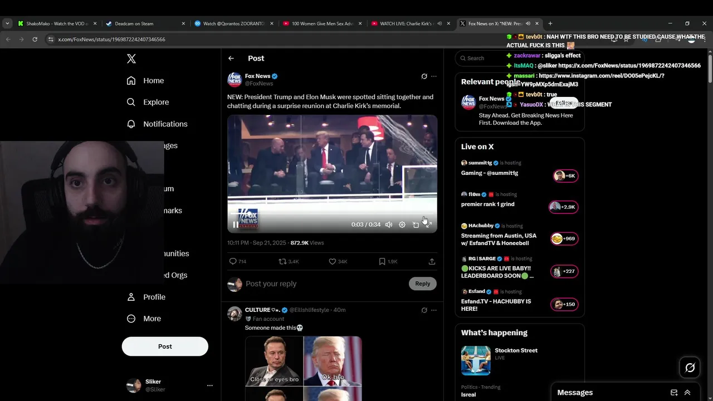Open Stockton Street live event
Viewport: 713px width, 401px height.
point(520,360)
